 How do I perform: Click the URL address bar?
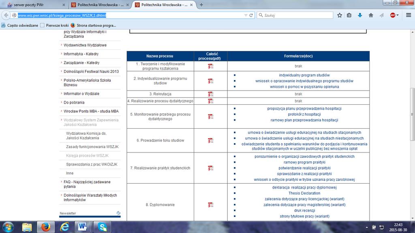click(130, 15)
